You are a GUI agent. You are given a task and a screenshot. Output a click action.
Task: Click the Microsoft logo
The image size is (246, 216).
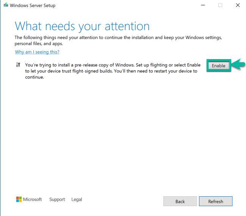tap(29, 199)
